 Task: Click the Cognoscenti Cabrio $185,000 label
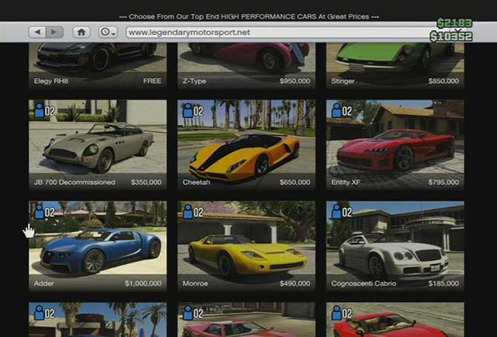click(x=394, y=283)
